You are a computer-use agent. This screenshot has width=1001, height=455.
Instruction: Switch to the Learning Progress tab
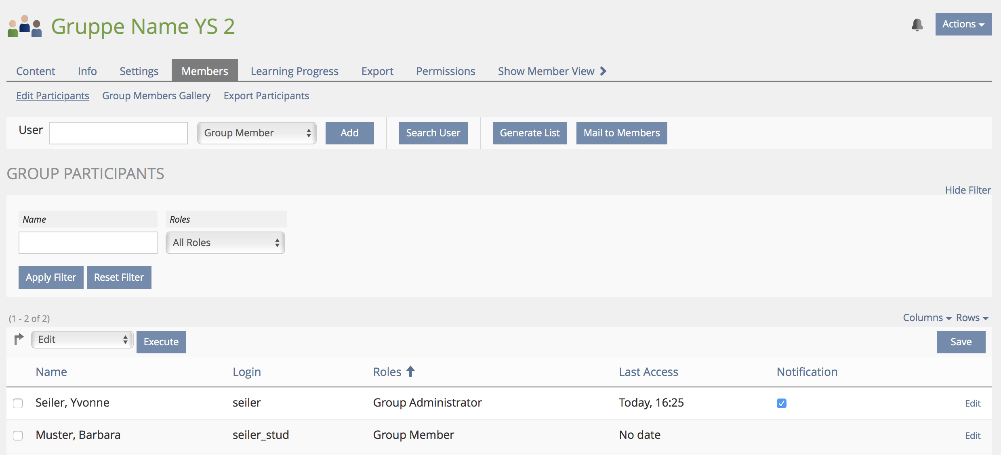click(x=294, y=71)
